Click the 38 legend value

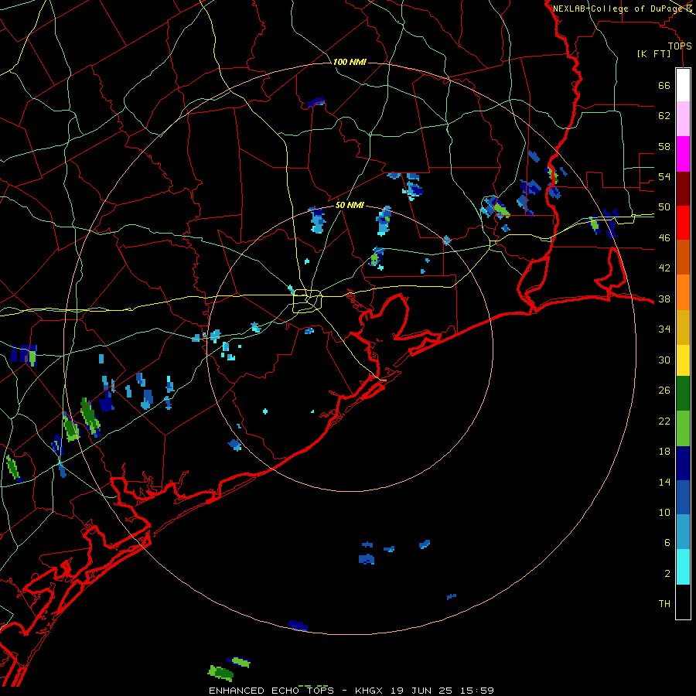tap(664, 299)
